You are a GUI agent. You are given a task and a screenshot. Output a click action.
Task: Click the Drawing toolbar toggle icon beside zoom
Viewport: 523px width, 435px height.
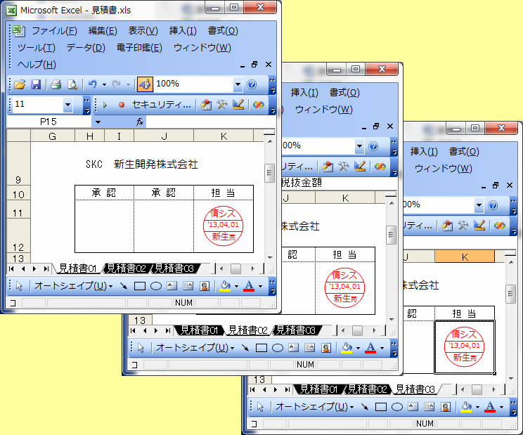point(145,84)
